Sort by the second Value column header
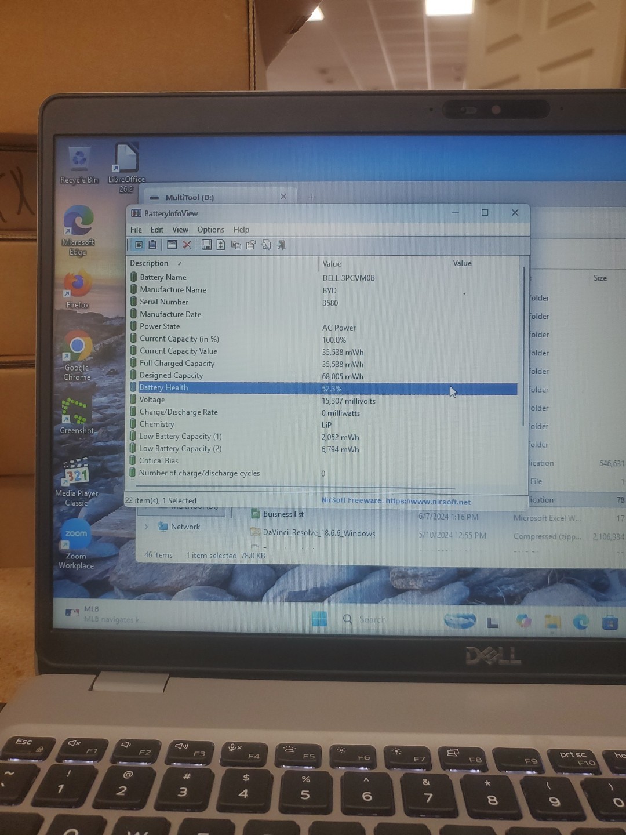The height and width of the screenshot is (835, 626). pyautogui.click(x=484, y=263)
